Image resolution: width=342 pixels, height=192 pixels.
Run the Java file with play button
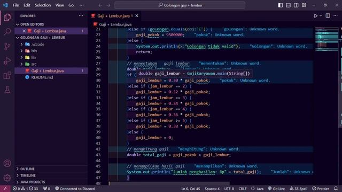315,16
